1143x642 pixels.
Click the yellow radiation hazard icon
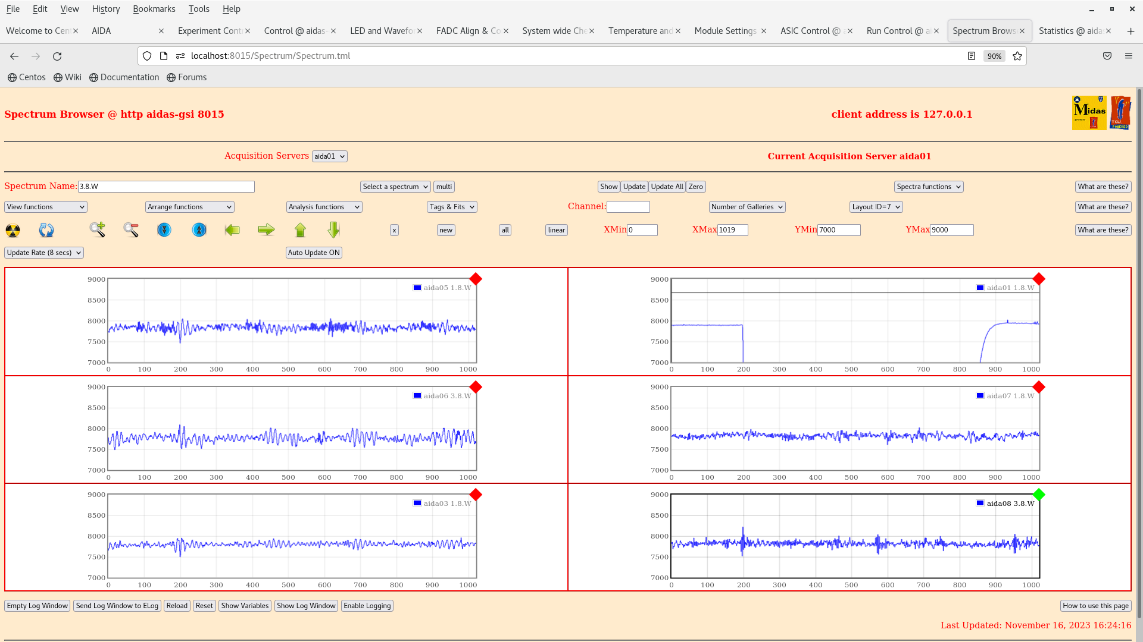(x=13, y=230)
